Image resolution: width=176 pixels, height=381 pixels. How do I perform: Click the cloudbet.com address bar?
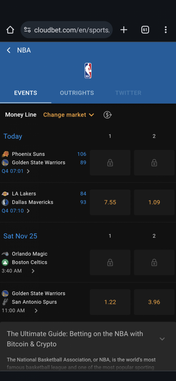(72, 30)
